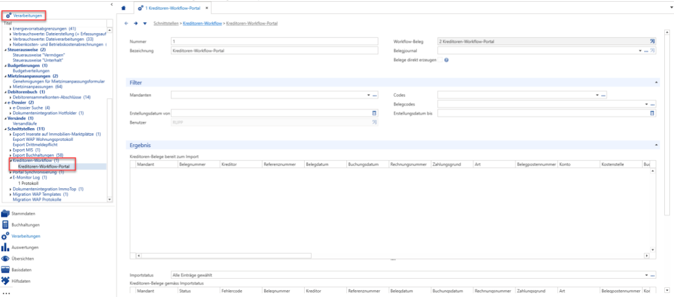Click the Mandanten ellipsis lookup button

click(x=374, y=95)
